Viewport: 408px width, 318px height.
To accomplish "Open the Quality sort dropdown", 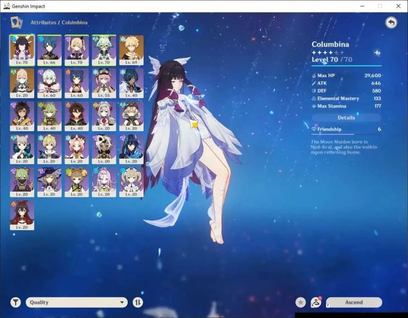I will click(77, 303).
